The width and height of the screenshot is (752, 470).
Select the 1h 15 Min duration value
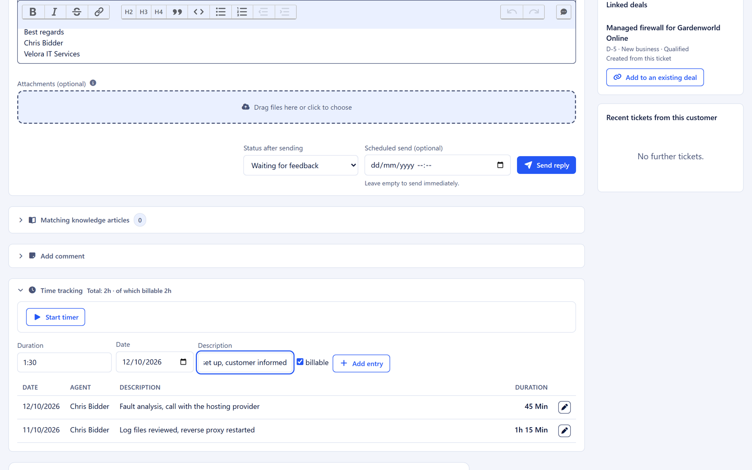531,430
